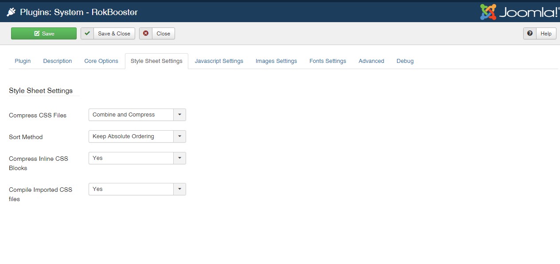Image resolution: width=560 pixels, height=264 pixels.
Task: Click the Close button label
Action: pyautogui.click(x=163, y=34)
